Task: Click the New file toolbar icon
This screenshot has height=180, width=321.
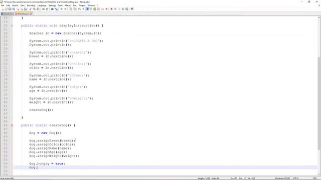Action: (3, 9)
